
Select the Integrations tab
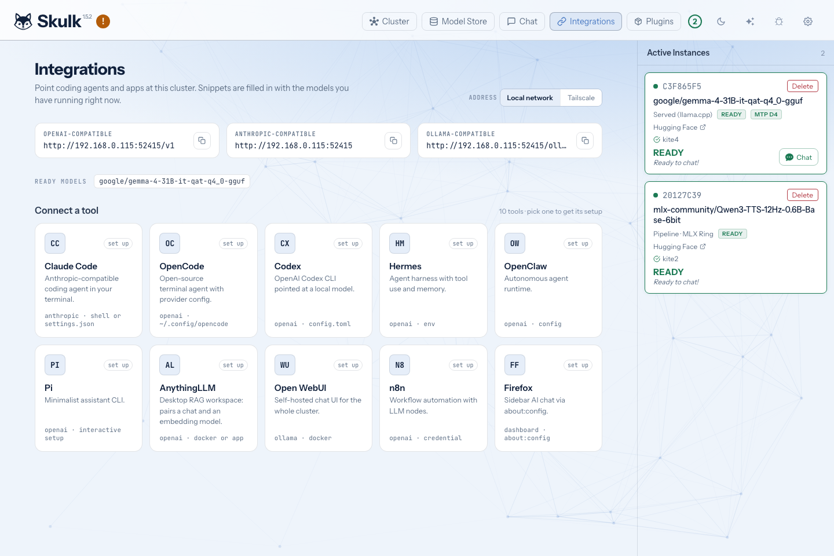click(x=586, y=21)
